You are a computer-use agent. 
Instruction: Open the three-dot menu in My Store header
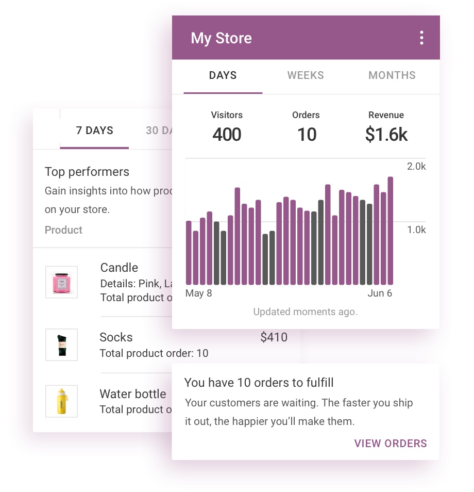421,38
